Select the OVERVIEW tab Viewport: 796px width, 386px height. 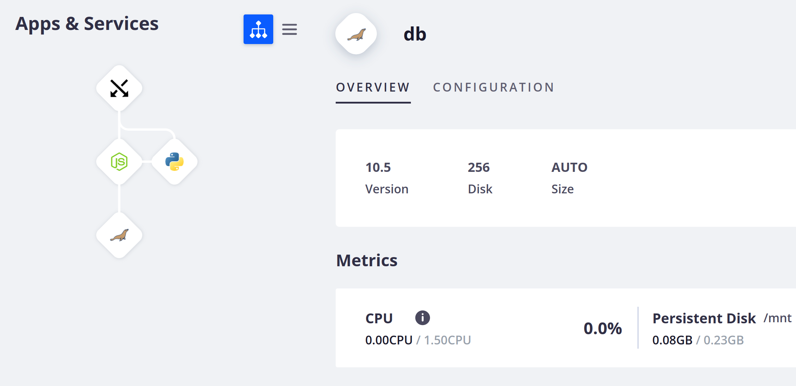373,87
